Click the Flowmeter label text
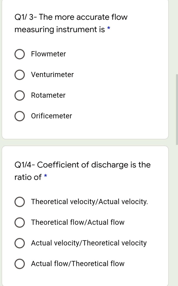 click(x=48, y=54)
